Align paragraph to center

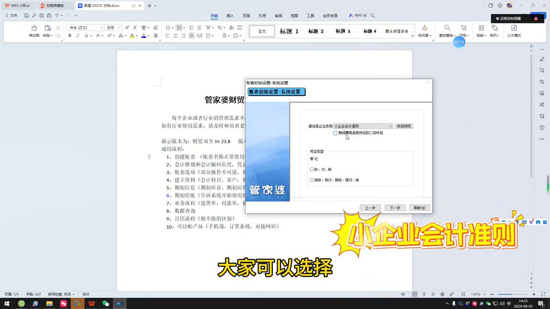(175, 36)
